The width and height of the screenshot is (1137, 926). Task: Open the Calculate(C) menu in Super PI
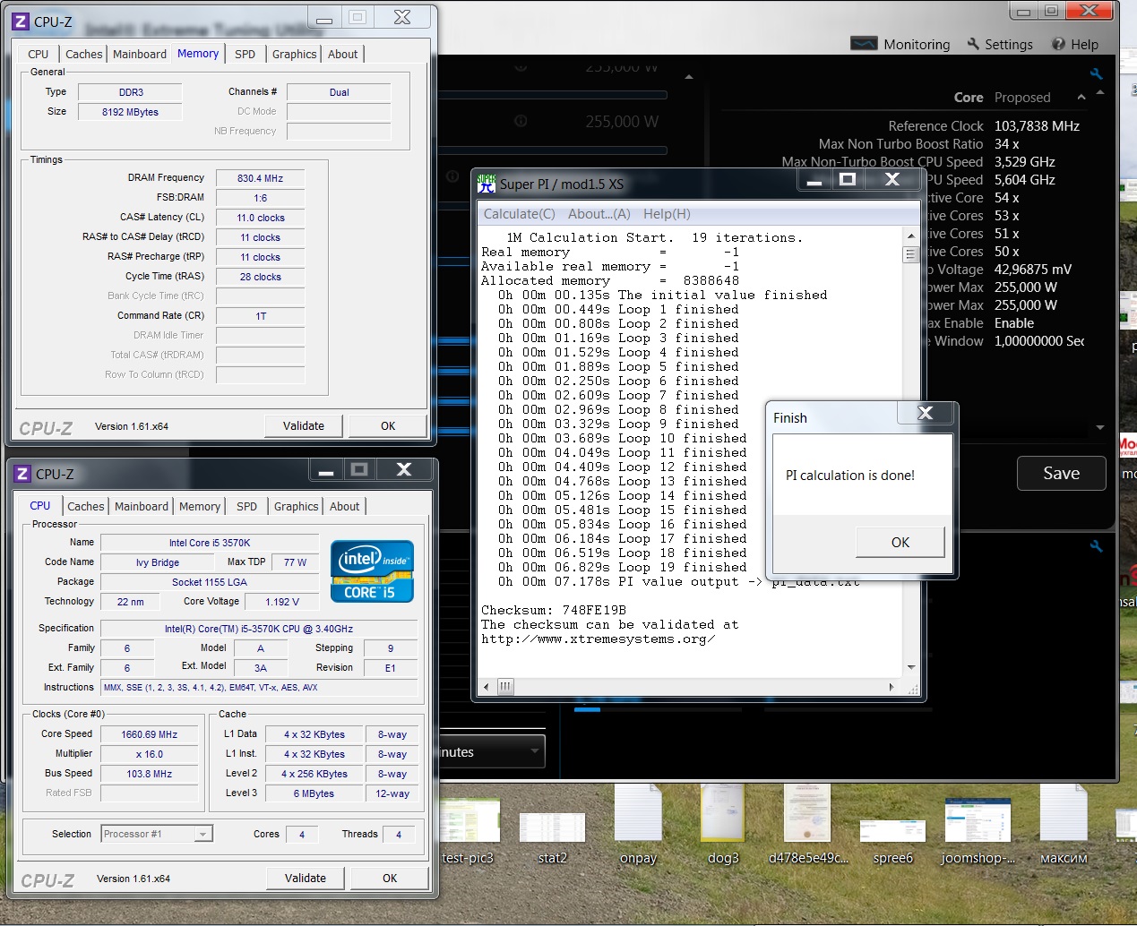[x=520, y=214]
